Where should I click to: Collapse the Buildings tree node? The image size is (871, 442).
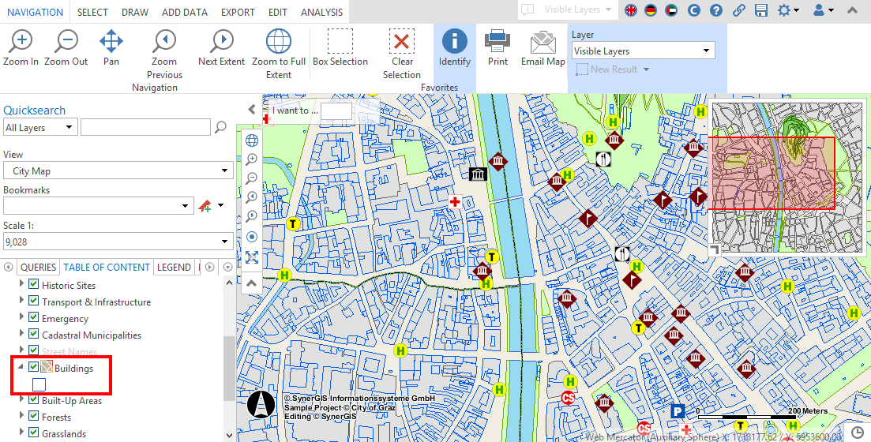21,368
